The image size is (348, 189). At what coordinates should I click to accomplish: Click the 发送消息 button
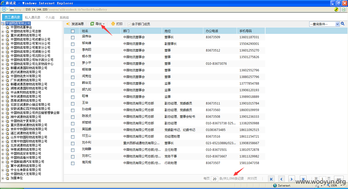(75, 24)
